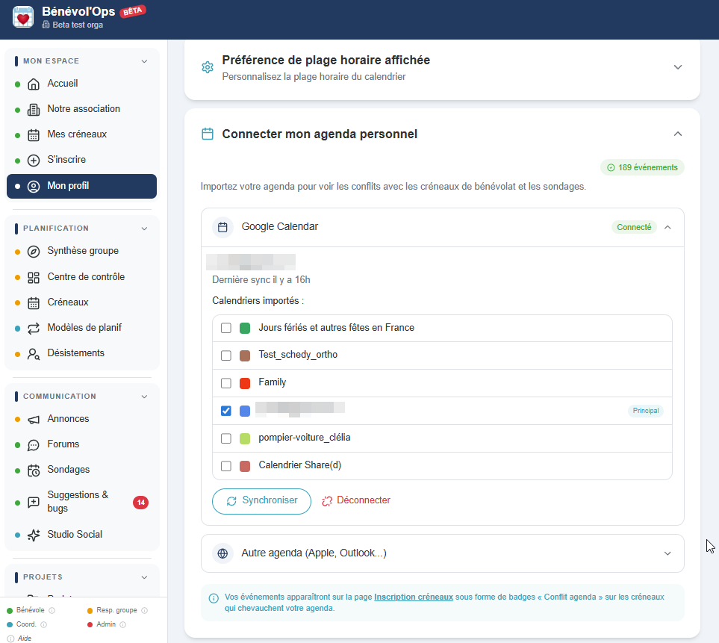Click the grid icon for Centre de contrôle
The width and height of the screenshot is (719, 643).
click(x=34, y=278)
